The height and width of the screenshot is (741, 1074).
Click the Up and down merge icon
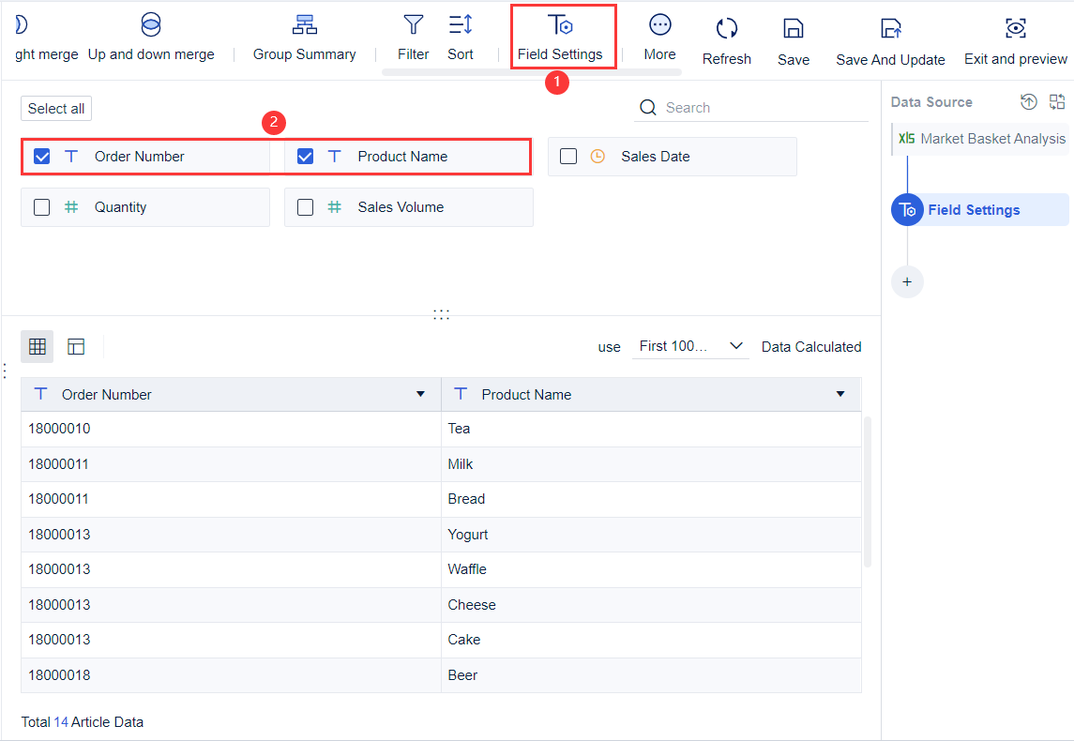pyautogui.click(x=151, y=25)
